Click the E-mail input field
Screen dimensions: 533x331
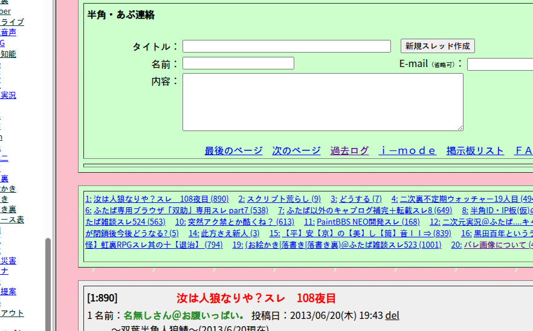(x=499, y=64)
